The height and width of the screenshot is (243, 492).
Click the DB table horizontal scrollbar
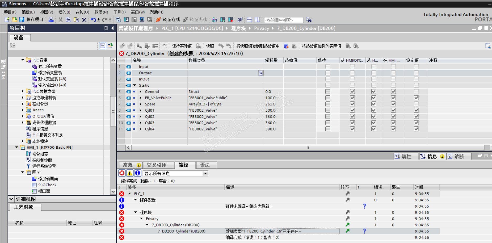pos(308,148)
